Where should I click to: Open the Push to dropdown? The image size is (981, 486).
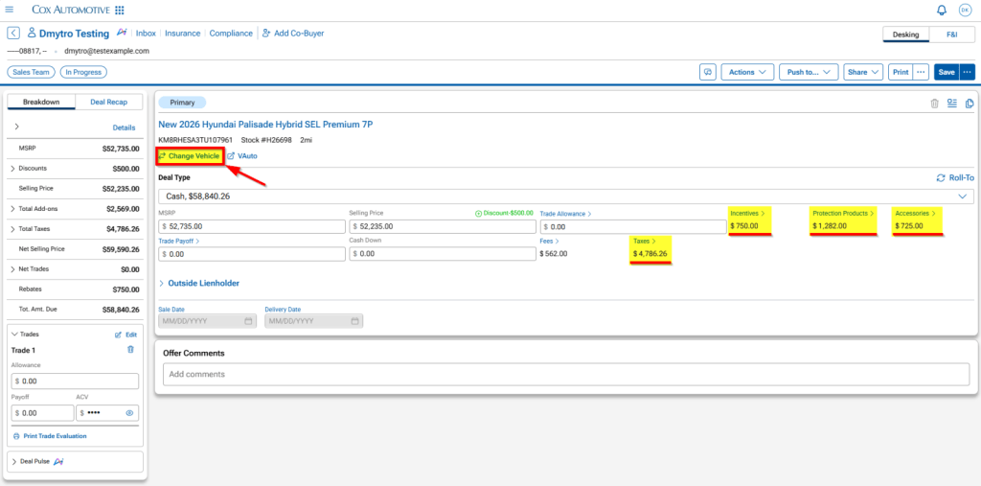coord(809,72)
